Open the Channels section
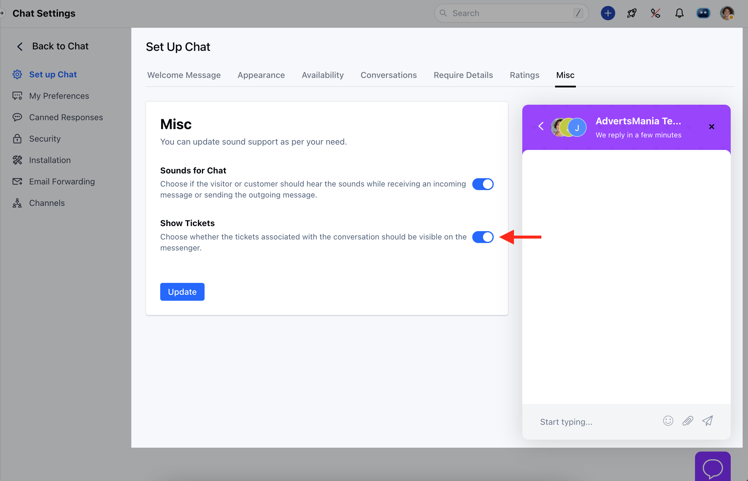This screenshot has width=748, height=481. [x=46, y=203]
